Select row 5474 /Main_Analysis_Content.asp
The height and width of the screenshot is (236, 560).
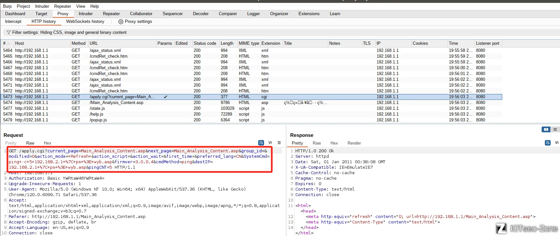[x=252, y=103]
